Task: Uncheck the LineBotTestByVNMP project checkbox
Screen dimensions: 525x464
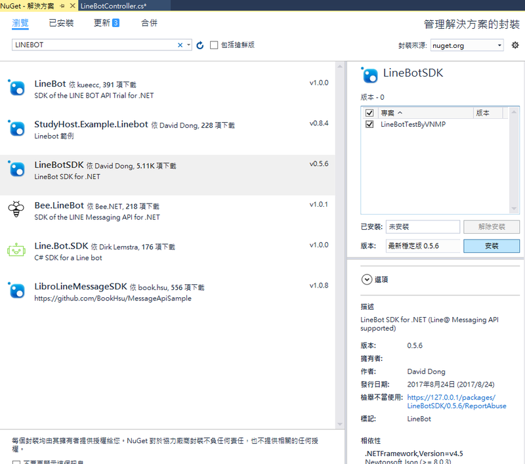Action: [369, 124]
